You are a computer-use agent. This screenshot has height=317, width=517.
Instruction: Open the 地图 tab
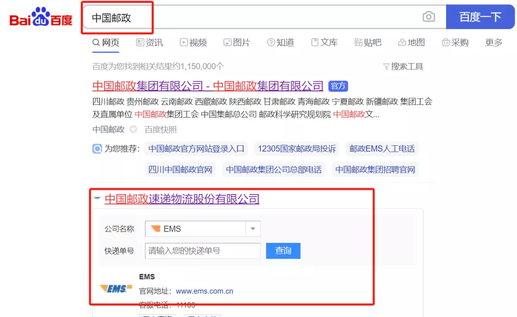point(411,43)
